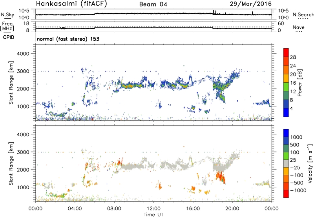Click Velocity colorbar blue segment above 1000

[x=286, y=133]
